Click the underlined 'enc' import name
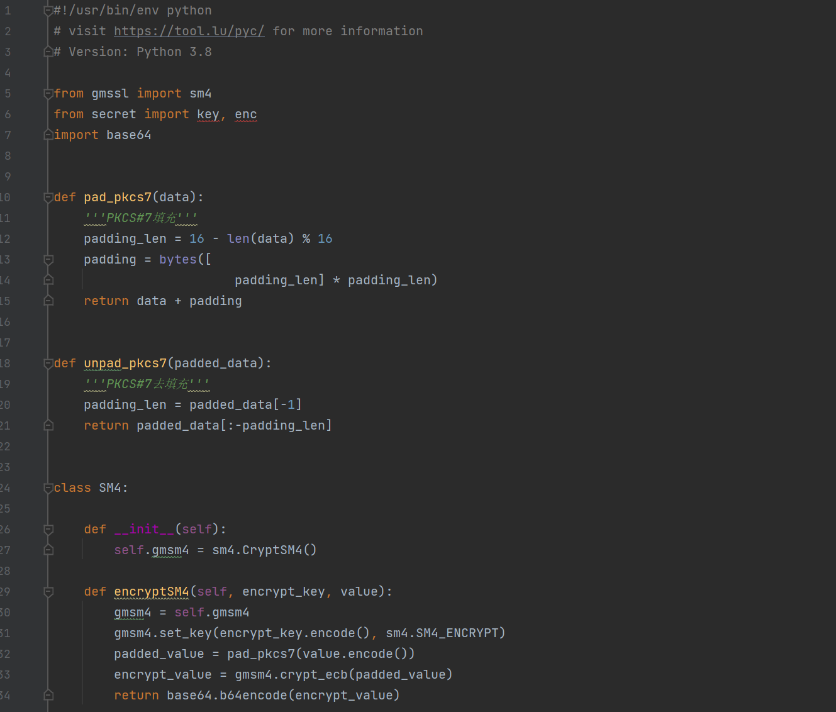 point(245,114)
